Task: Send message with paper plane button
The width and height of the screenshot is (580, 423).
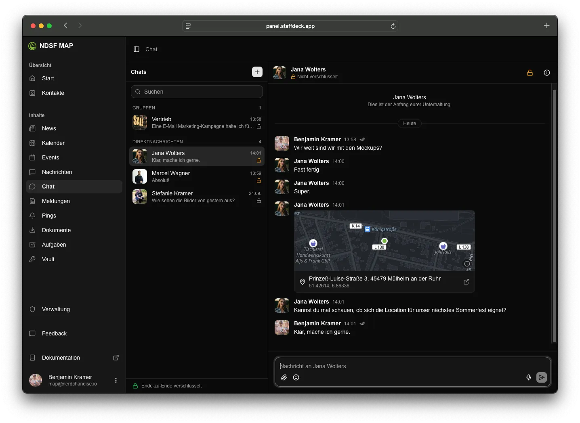Action: 542,377
